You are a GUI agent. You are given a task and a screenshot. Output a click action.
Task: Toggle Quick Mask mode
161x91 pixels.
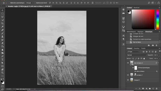(x=2, y=86)
